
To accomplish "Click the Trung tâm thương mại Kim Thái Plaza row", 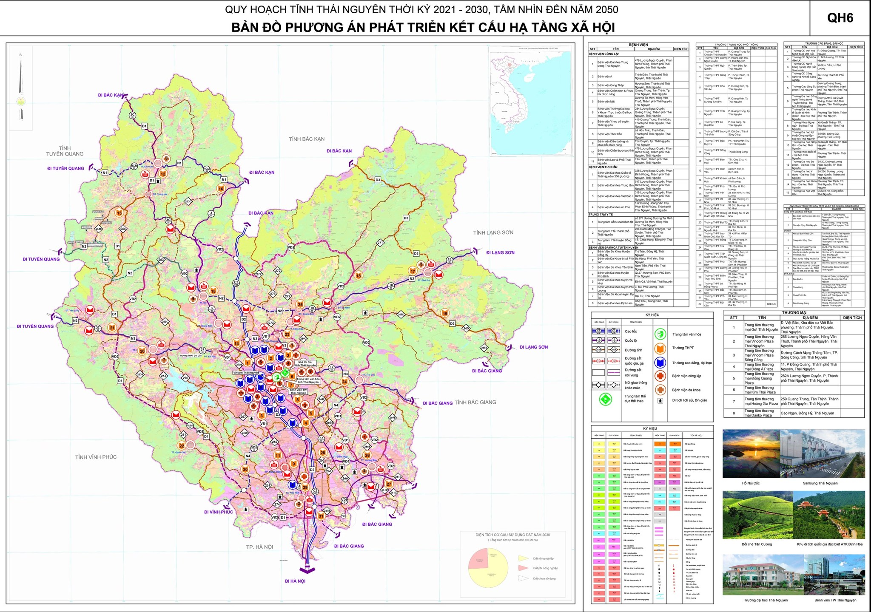I will click(x=794, y=390).
